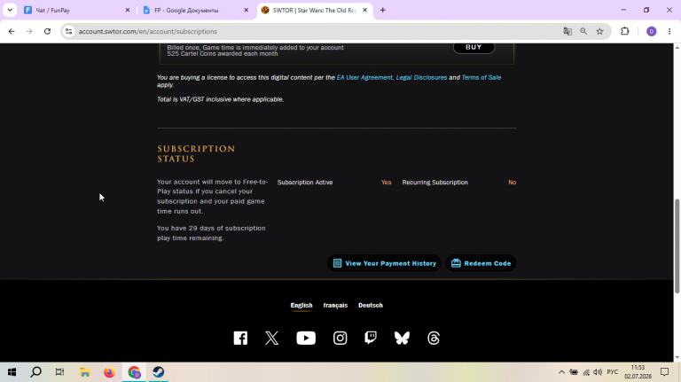Click the РУС keyboard language indicator

(613, 372)
